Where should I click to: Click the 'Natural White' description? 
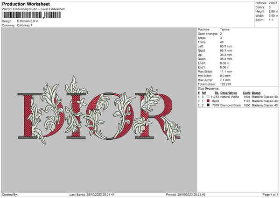[230, 97]
